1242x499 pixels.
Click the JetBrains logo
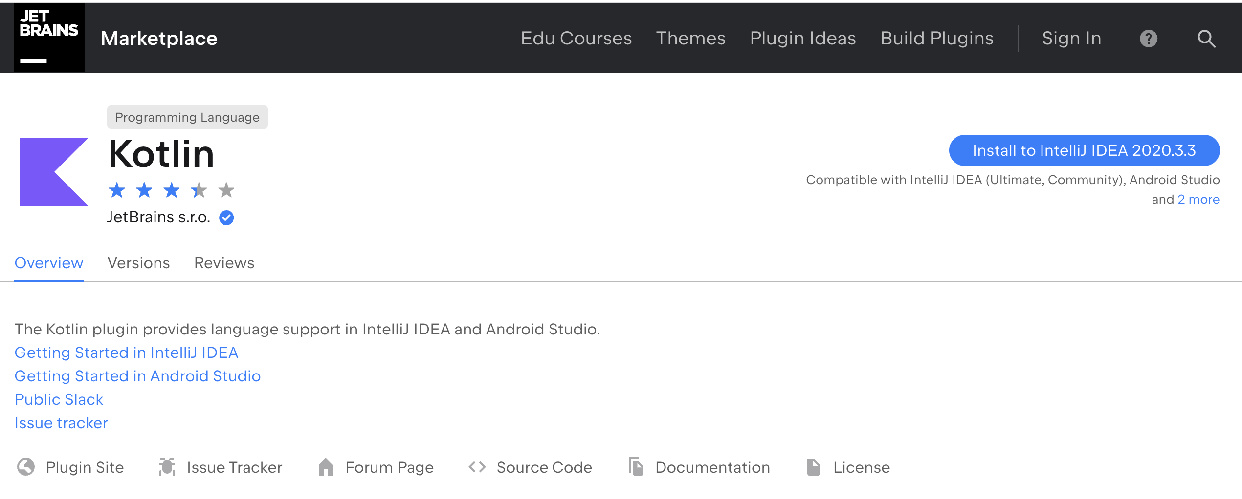pyautogui.click(x=49, y=38)
